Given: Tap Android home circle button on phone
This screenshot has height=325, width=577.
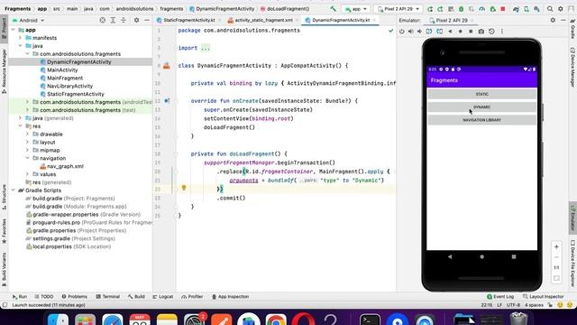Looking at the screenshot, I should pos(481,256).
